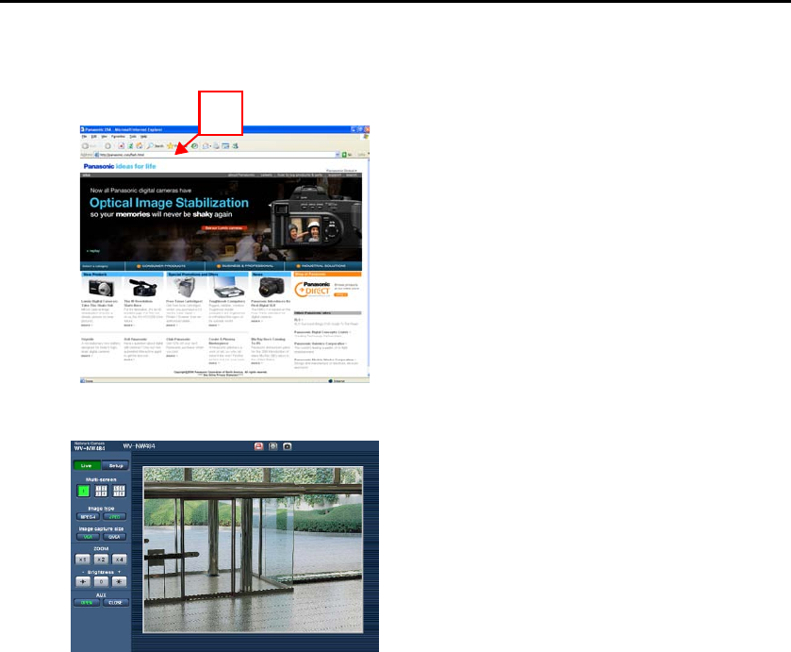791x652 pixels.
Task: Click the browser address box
Action: click(217, 155)
